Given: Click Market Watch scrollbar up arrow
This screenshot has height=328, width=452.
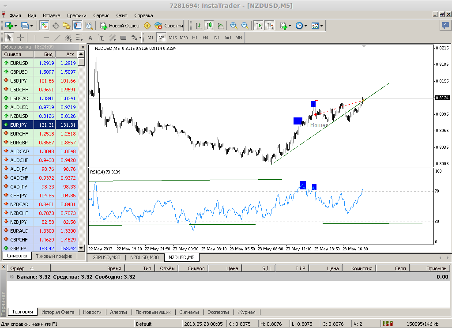Looking at the screenshot, I should pyautogui.click(x=81, y=54).
